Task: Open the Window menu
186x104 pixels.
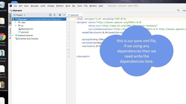Action: click(x=93, y=6)
